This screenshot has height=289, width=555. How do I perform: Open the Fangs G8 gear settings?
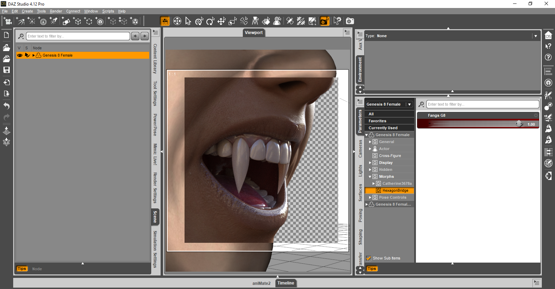[536, 115]
